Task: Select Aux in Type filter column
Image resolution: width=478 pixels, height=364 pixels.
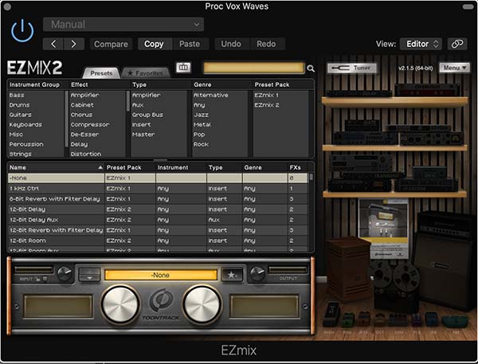Action: click(138, 105)
